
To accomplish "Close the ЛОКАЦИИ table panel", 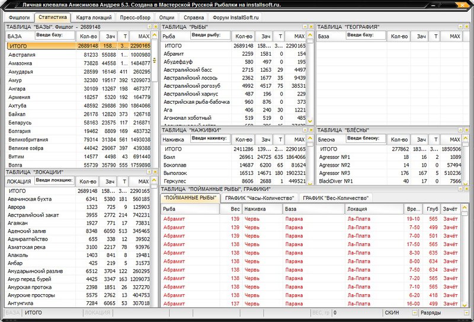I will click(155, 172).
